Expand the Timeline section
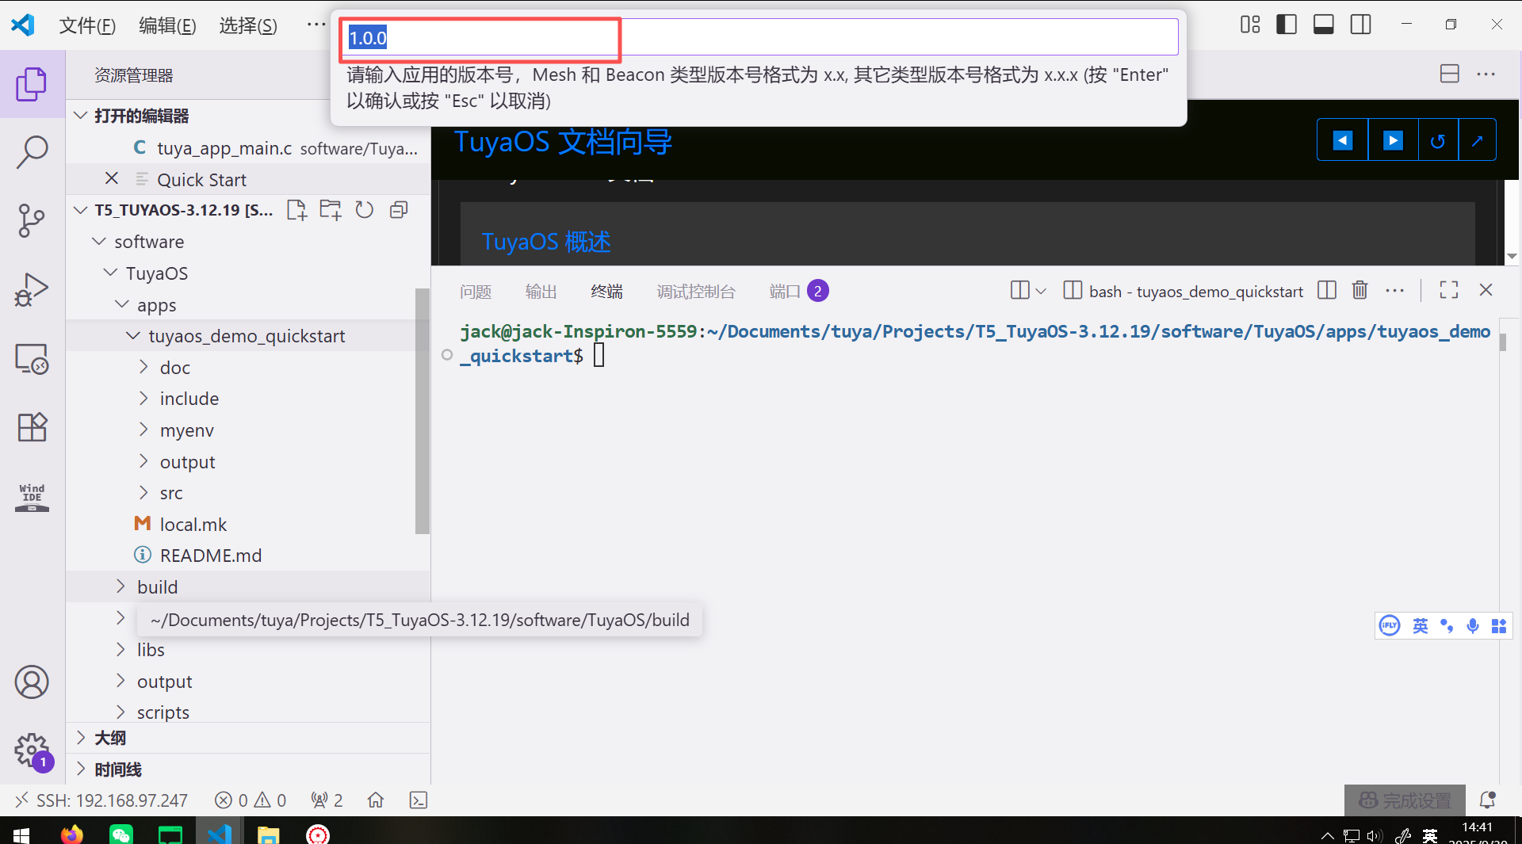This screenshot has width=1522, height=844. coord(80,769)
